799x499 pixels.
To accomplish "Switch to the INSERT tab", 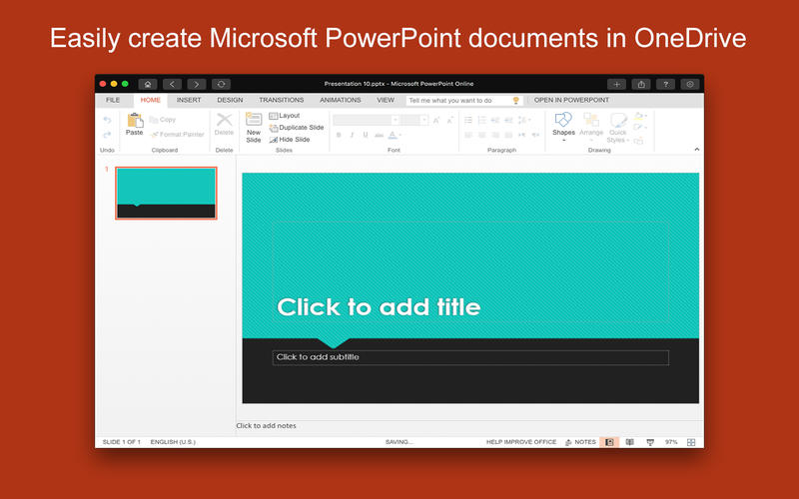I will [x=189, y=101].
